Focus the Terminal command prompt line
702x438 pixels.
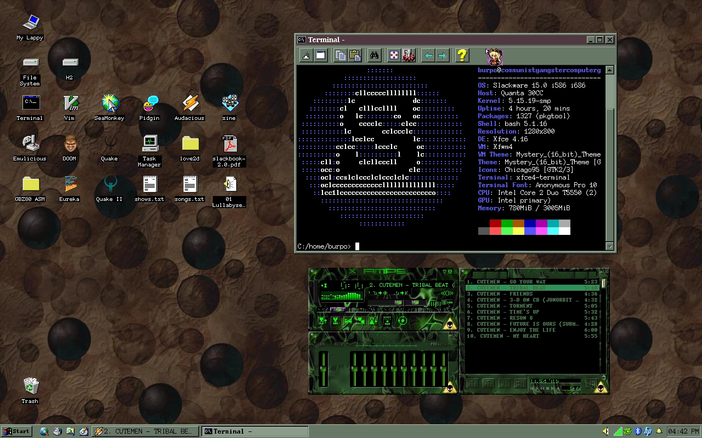(451, 246)
